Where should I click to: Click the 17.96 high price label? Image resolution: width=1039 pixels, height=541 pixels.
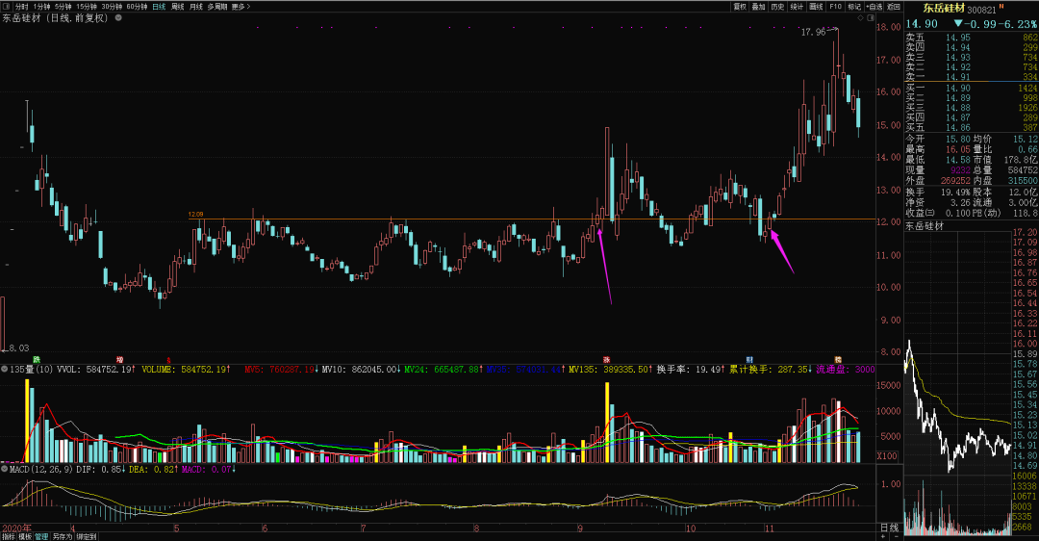(813, 32)
